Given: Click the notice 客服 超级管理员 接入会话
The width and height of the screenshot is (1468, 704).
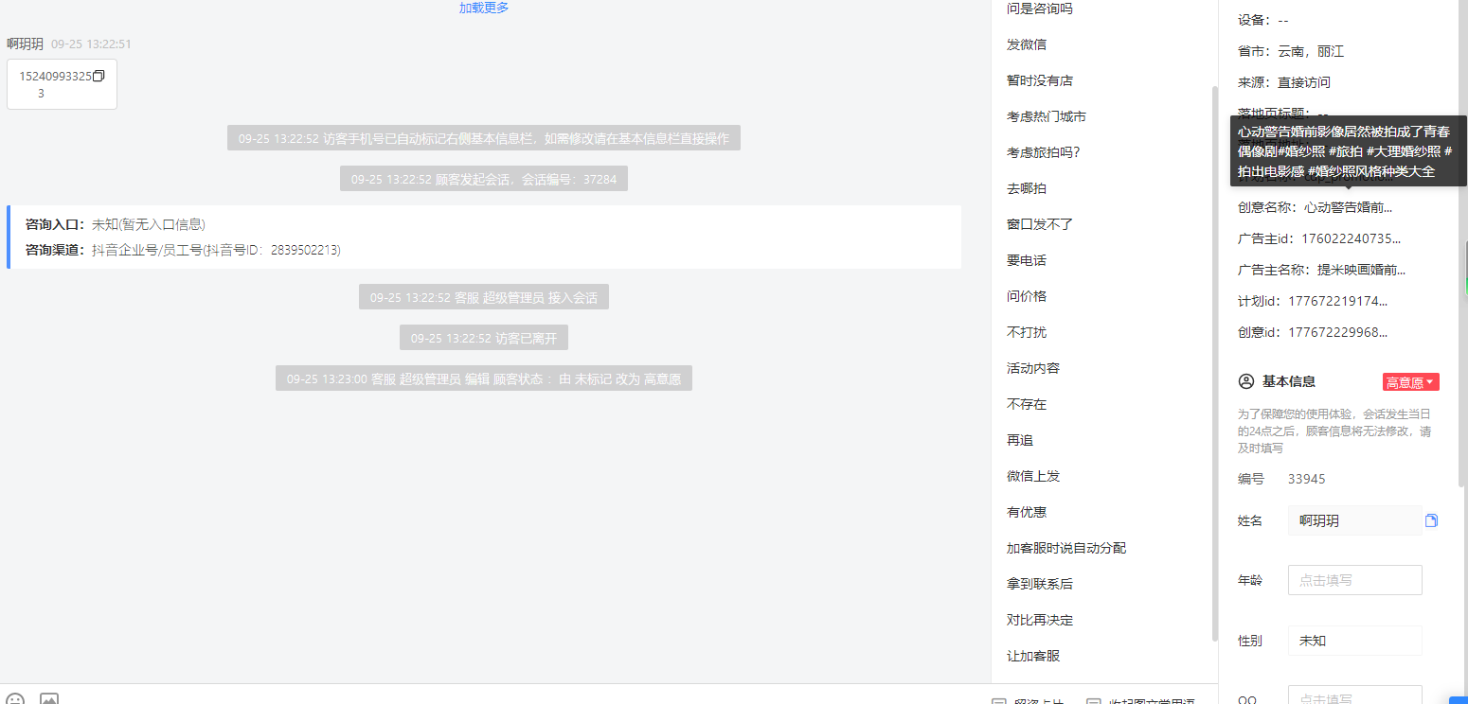Looking at the screenshot, I should 484,297.
